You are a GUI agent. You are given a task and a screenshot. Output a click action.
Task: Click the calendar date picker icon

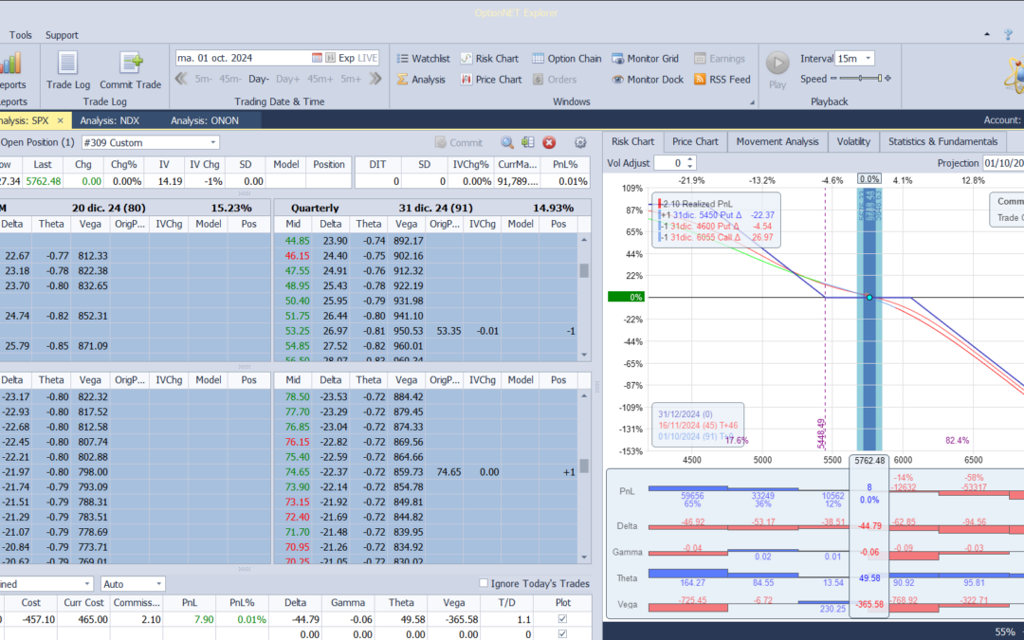[x=317, y=58]
